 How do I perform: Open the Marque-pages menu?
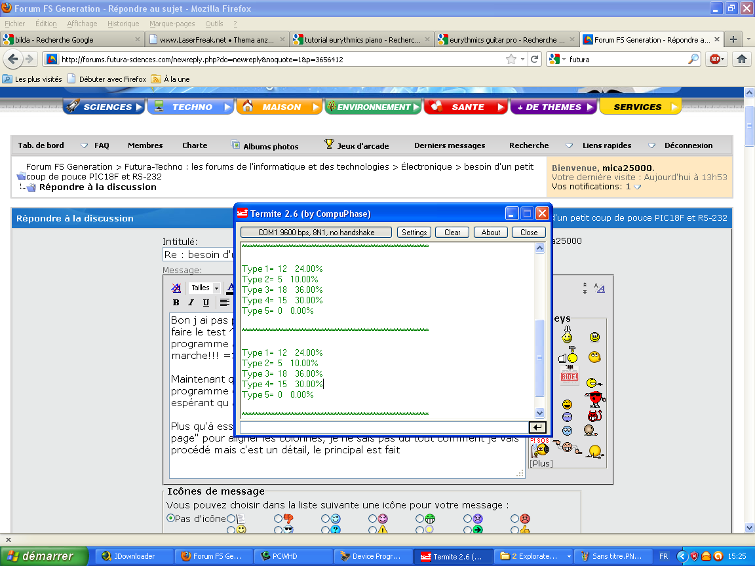[x=172, y=24]
